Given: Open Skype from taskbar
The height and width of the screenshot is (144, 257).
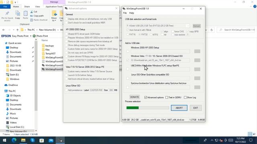Looking at the screenshot, I should 33,140.
